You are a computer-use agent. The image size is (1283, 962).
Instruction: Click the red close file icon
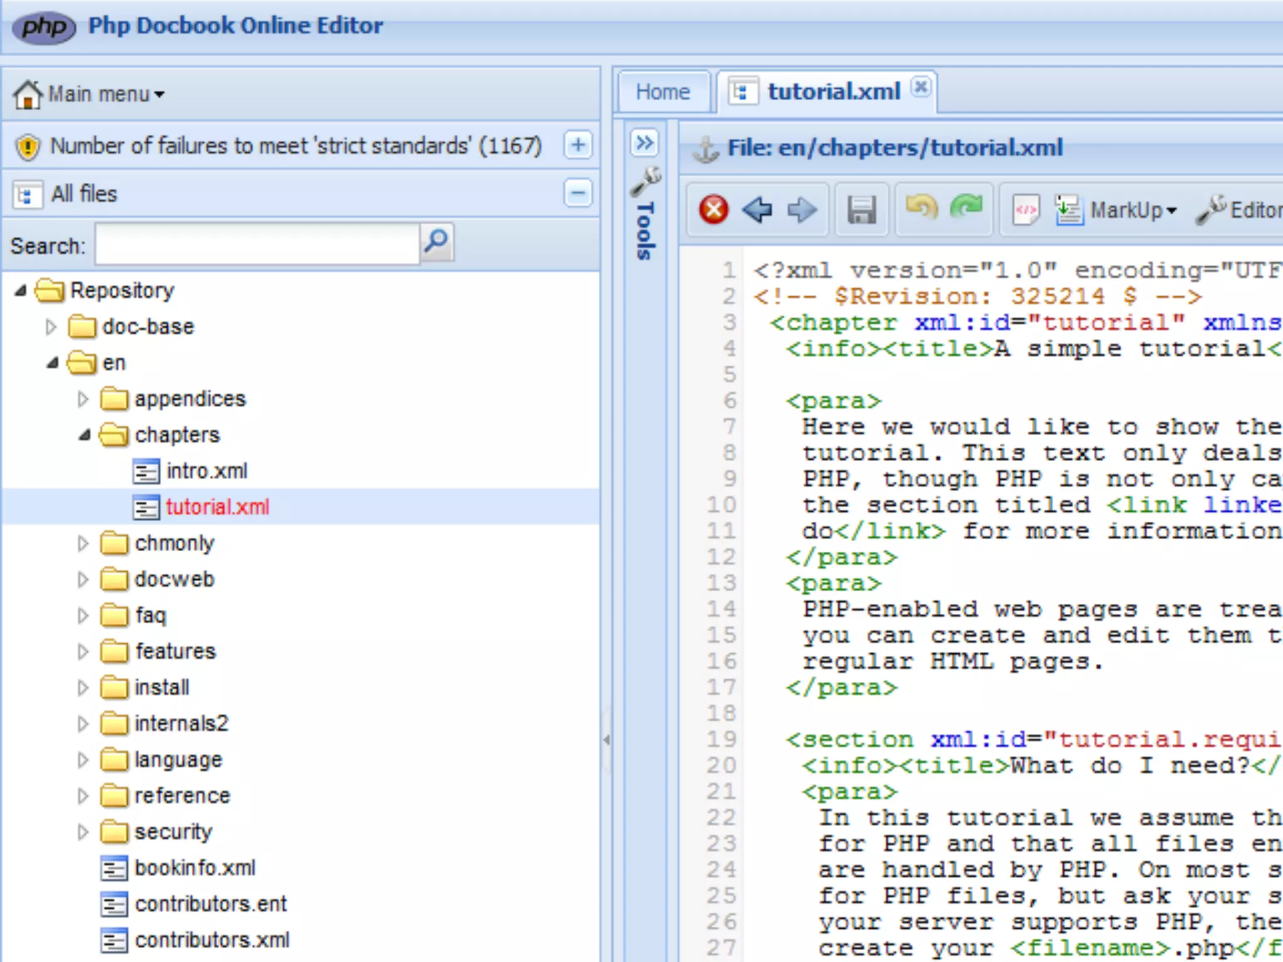click(714, 209)
